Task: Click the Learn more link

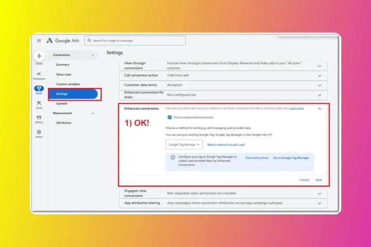Action: tap(296, 108)
